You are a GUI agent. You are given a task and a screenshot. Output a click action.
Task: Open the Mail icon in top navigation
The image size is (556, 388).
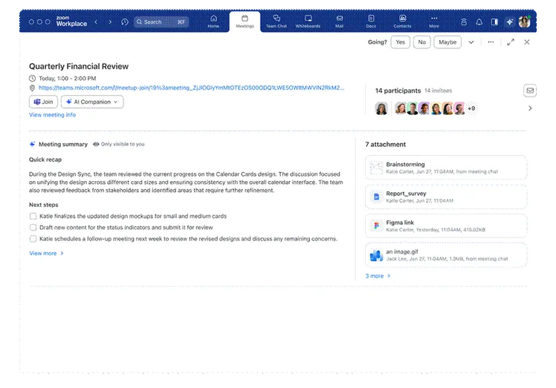tap(340, 21)
